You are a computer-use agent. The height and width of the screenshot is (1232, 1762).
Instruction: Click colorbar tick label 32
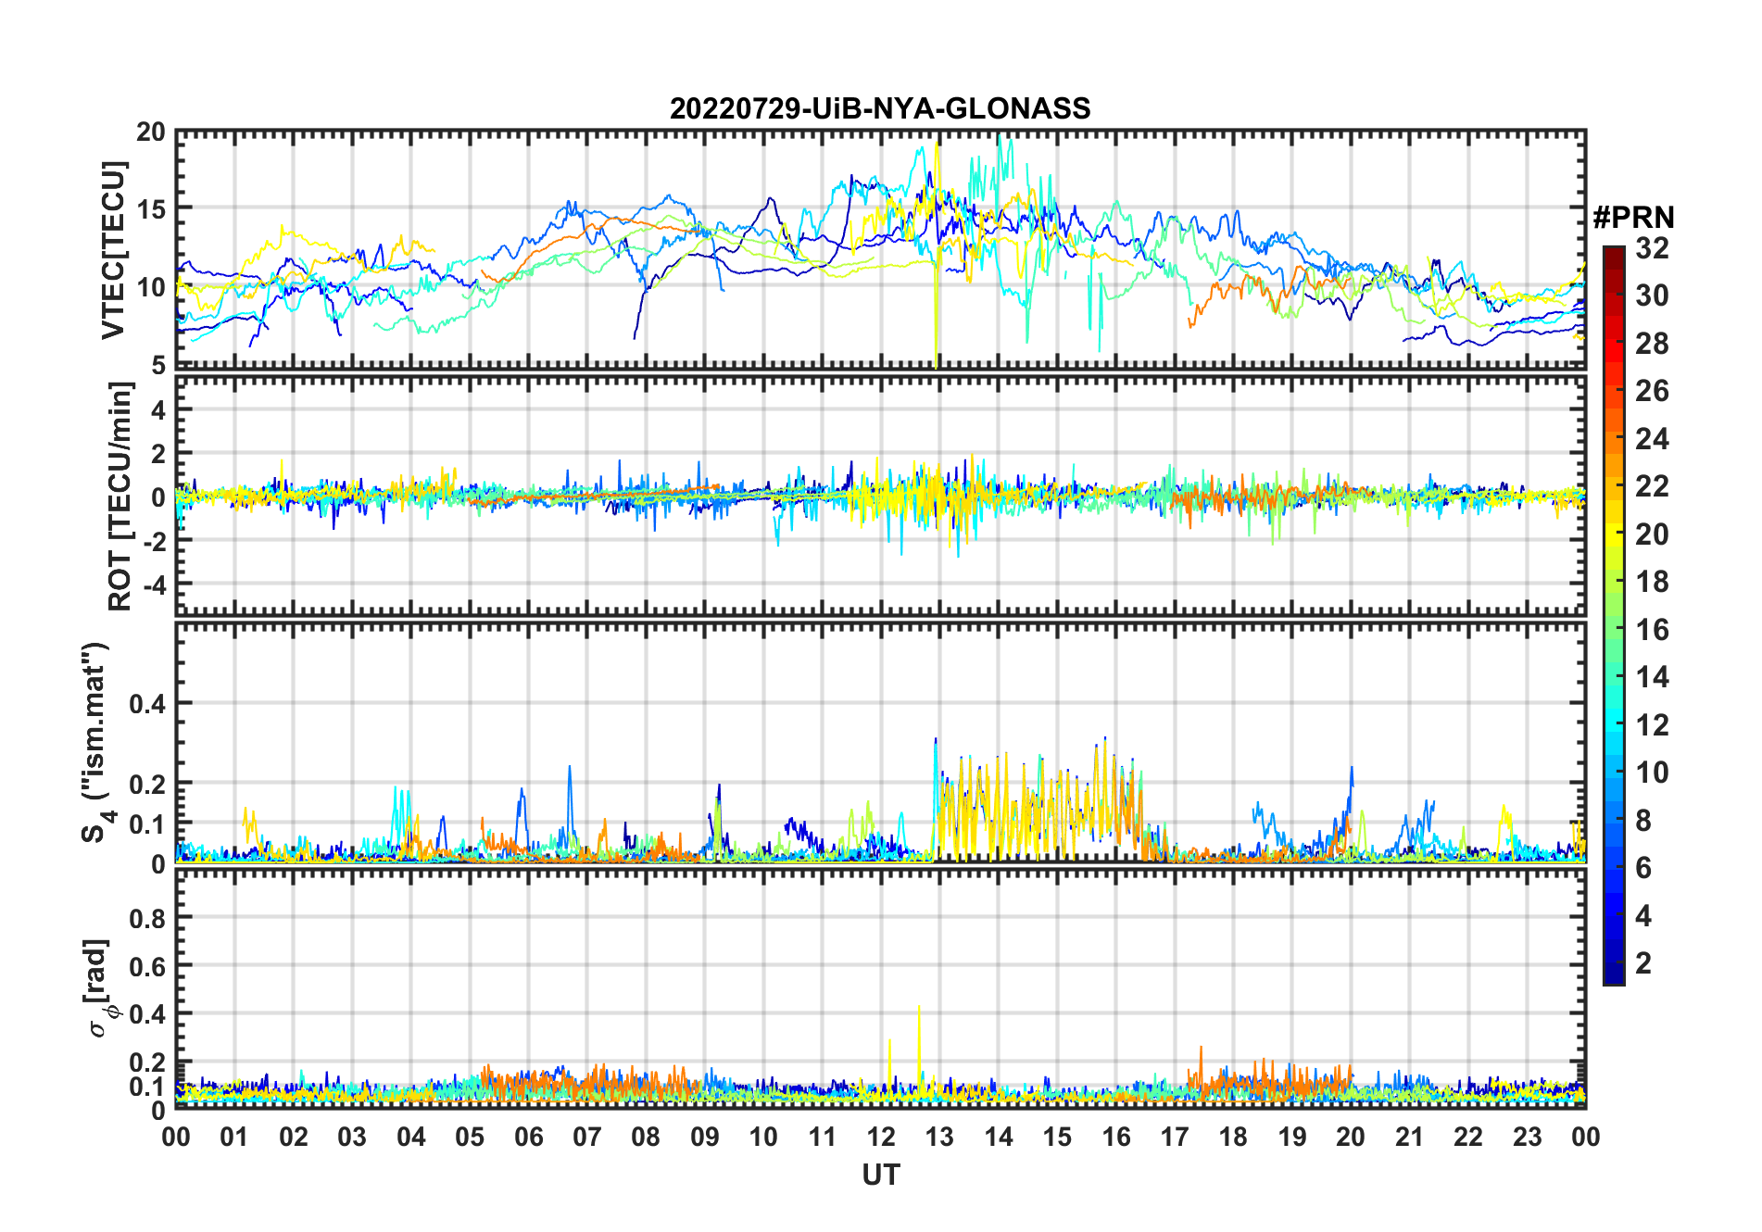click(1652, 248)
